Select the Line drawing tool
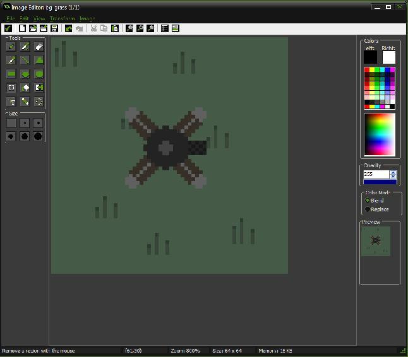The height and width of the screenshot is (357, 408). point(25,61)
